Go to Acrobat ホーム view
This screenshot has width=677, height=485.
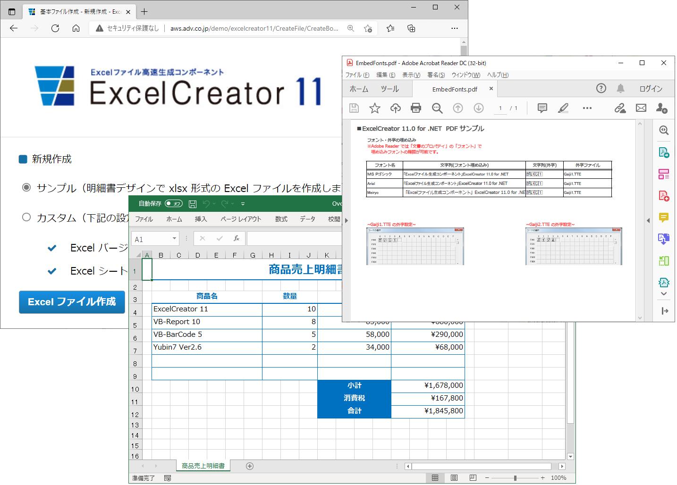pos(359,89)
